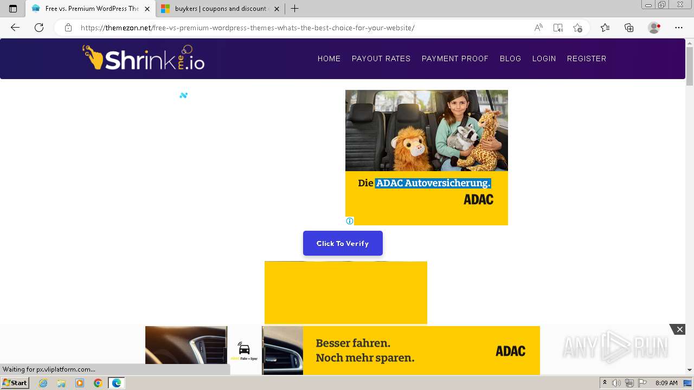694x390 pixels.
Task: Click the small blue ad logo icon
Action: pyautogui.click(x=183, y=95)
